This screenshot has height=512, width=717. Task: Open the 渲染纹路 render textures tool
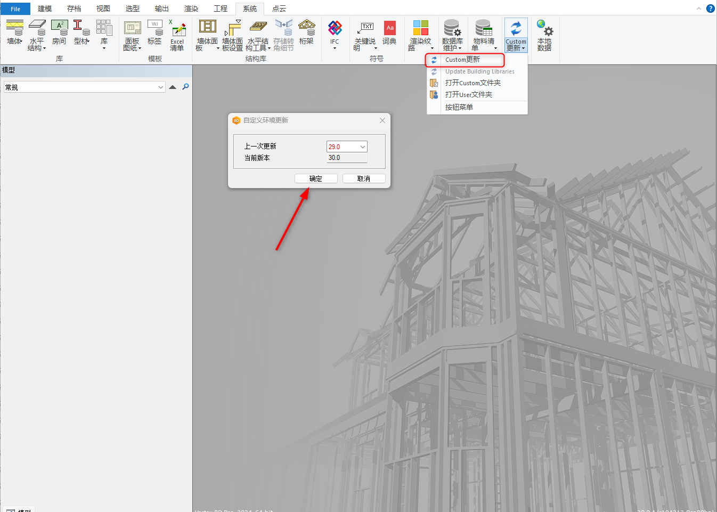420,35
